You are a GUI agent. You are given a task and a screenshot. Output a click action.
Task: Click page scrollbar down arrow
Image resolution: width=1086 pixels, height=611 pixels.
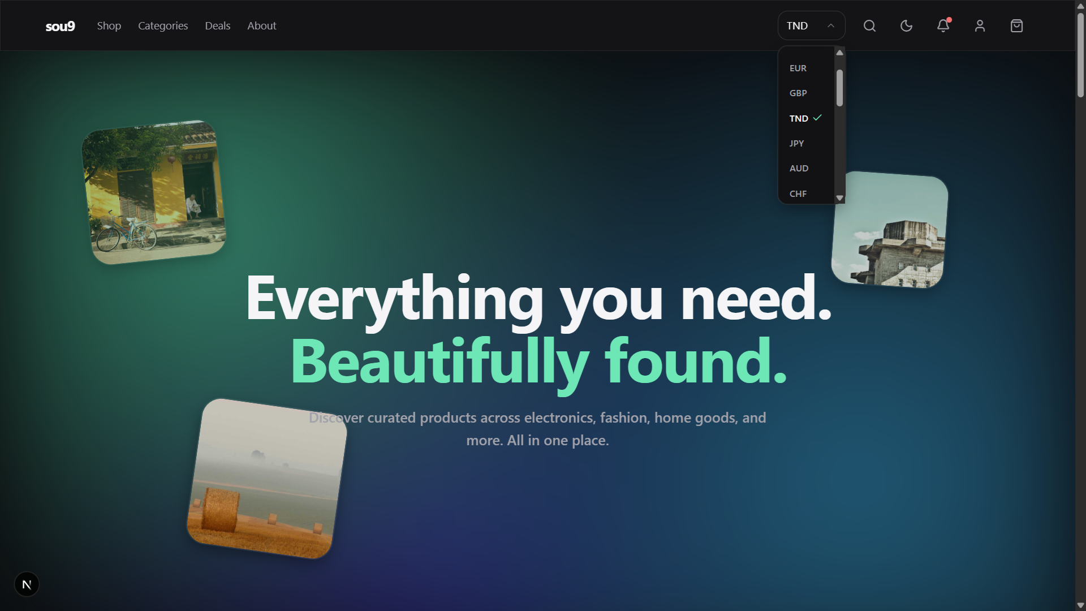click(1080, 605)
